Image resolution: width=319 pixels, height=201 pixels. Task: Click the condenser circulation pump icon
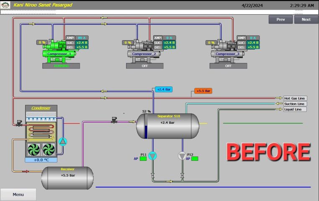[x=62, y=141]
